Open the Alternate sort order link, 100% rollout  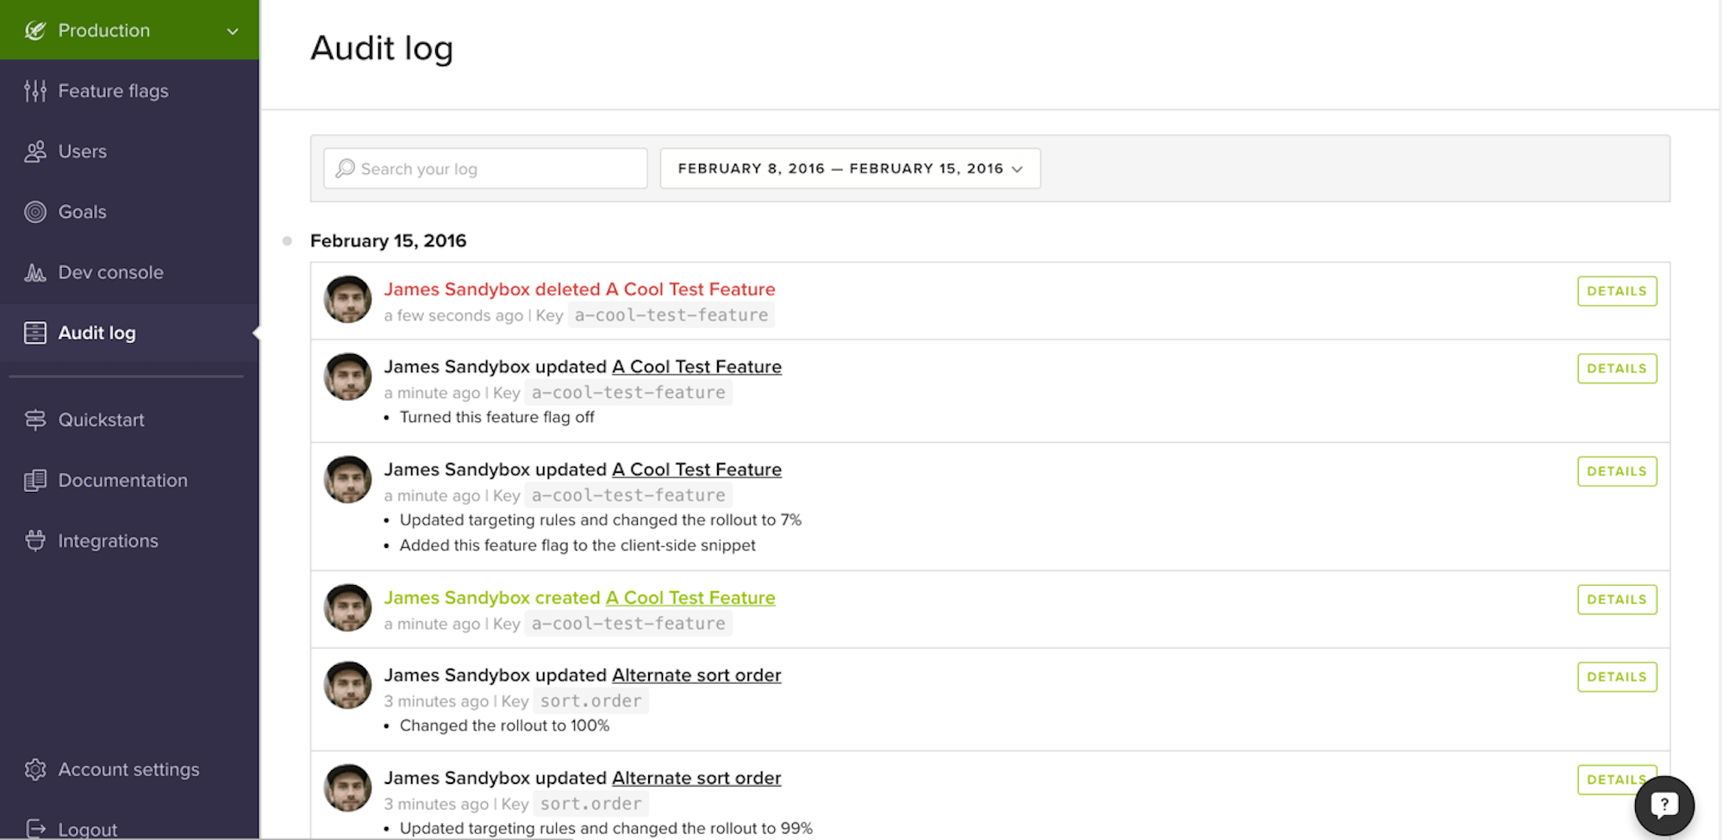point(696,675)
